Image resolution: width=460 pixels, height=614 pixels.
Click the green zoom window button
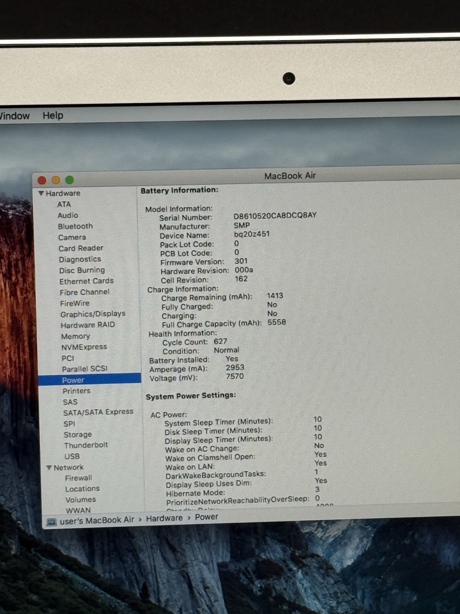click(x=70, y=180)
